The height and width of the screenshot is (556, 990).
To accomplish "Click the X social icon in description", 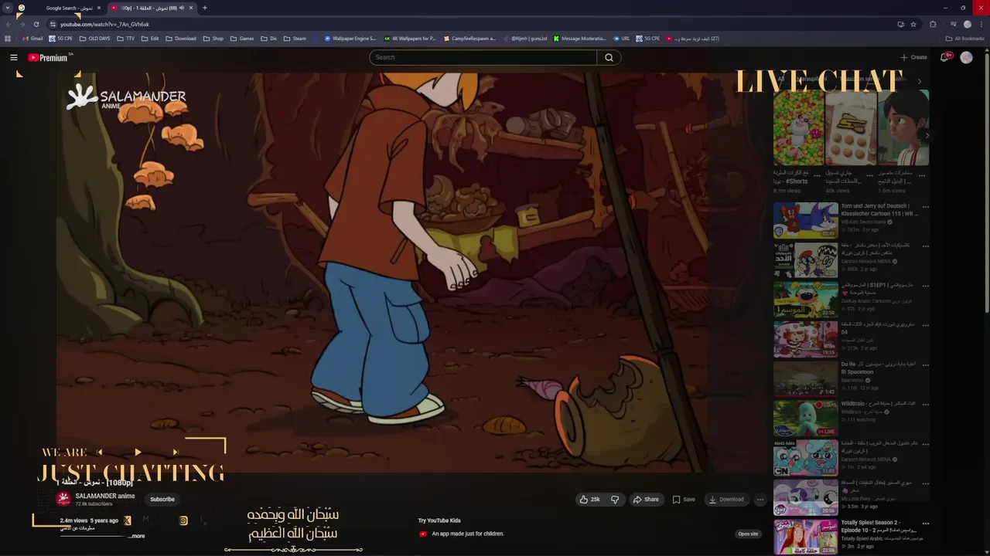I will click(128, 520).
